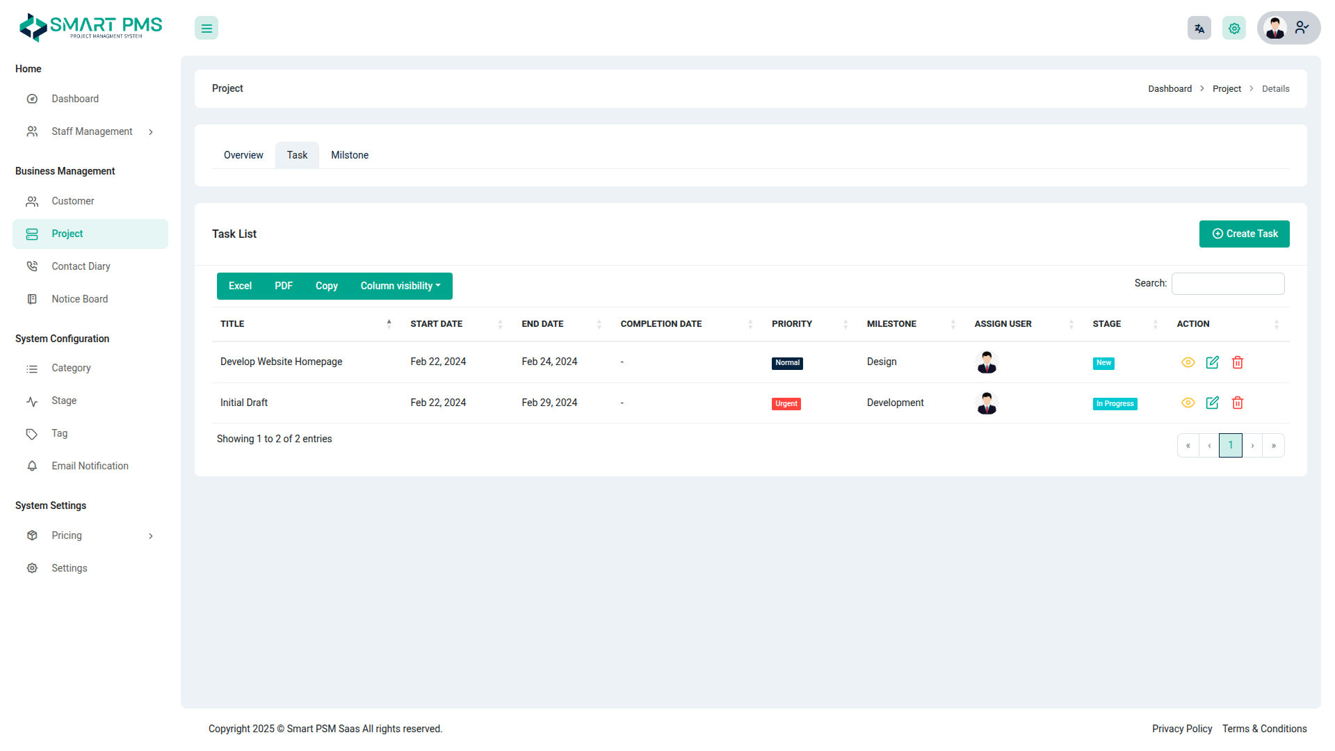Click the Create Task button
Image resolution: width=1335 pixels, height=751 pixels.
coord(1244,234)
